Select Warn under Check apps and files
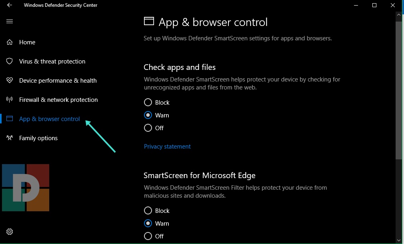 click(x=148, y=115)
